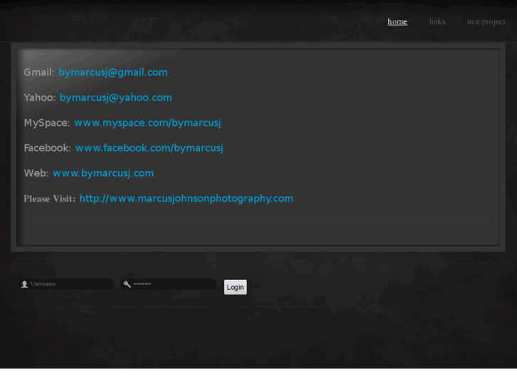The image size is (517, 387).
Task: Click the "Web:" label text
Action: (x=36, y=173)
